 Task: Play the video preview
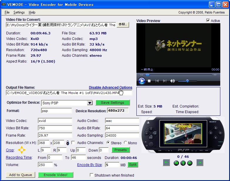pyautogui.click(x=142, y=81)
